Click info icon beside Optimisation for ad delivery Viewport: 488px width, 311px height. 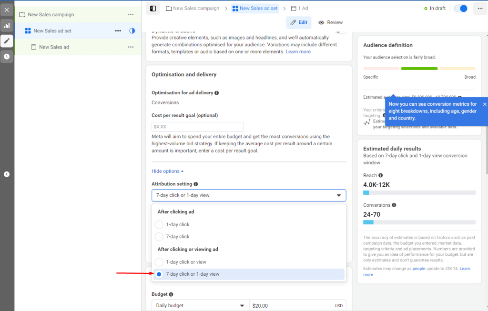[217, 93]
